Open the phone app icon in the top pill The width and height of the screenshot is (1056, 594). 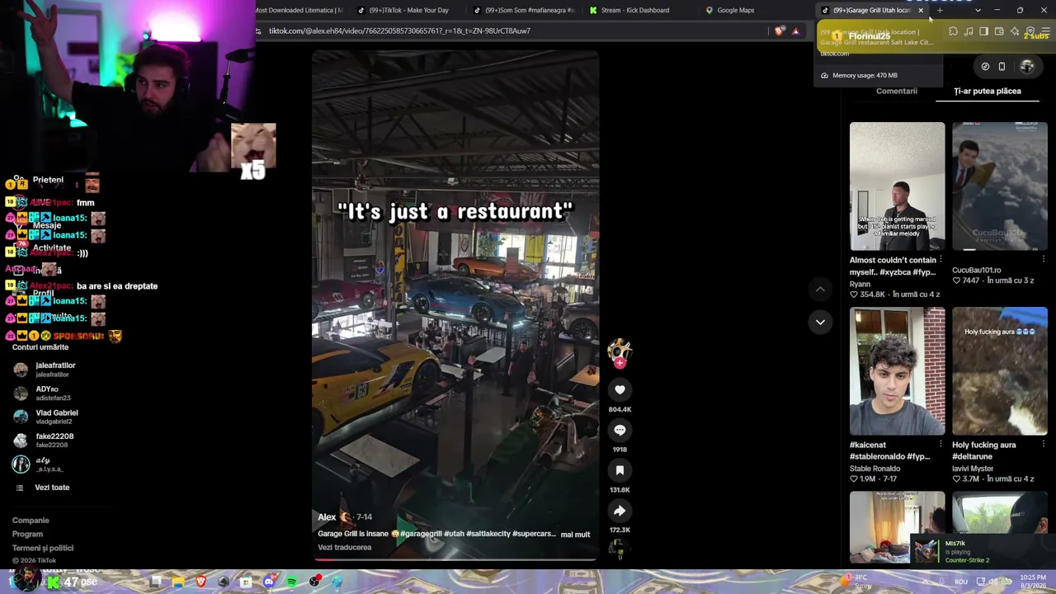(x=1002, y=67)
